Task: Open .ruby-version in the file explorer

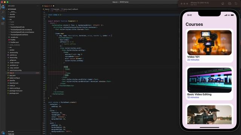Action: tap(14, 68)
